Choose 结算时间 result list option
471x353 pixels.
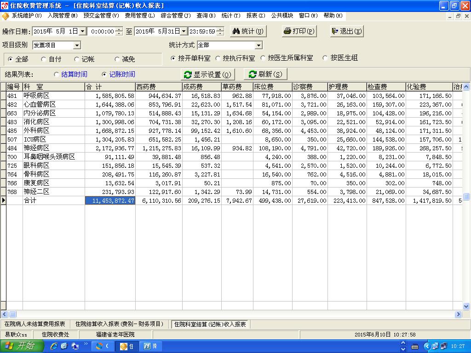(56, 74)
